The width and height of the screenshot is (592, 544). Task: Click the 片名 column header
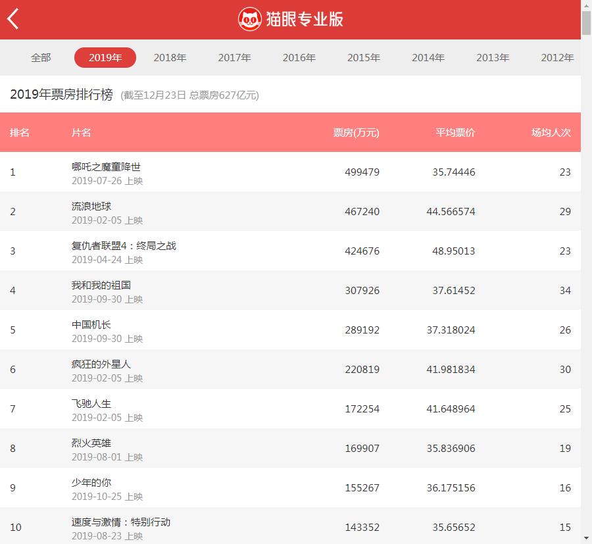[x=81, y=132]
